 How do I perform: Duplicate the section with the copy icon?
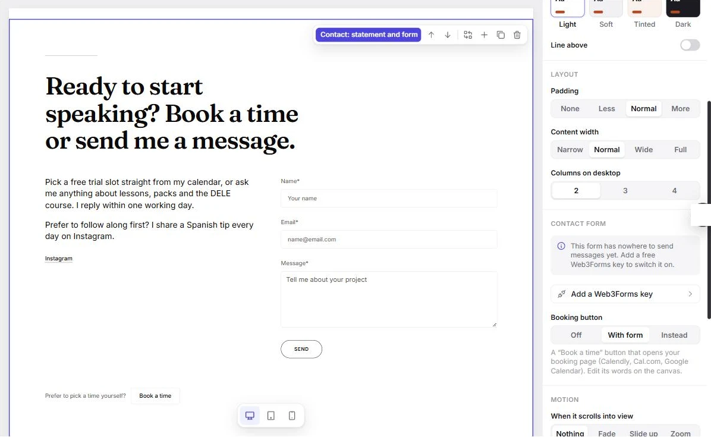coord(501,35)
